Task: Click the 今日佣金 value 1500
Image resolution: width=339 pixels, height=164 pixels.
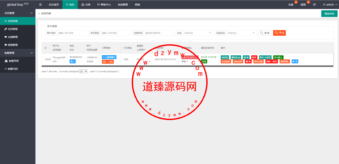Action: 126,59
